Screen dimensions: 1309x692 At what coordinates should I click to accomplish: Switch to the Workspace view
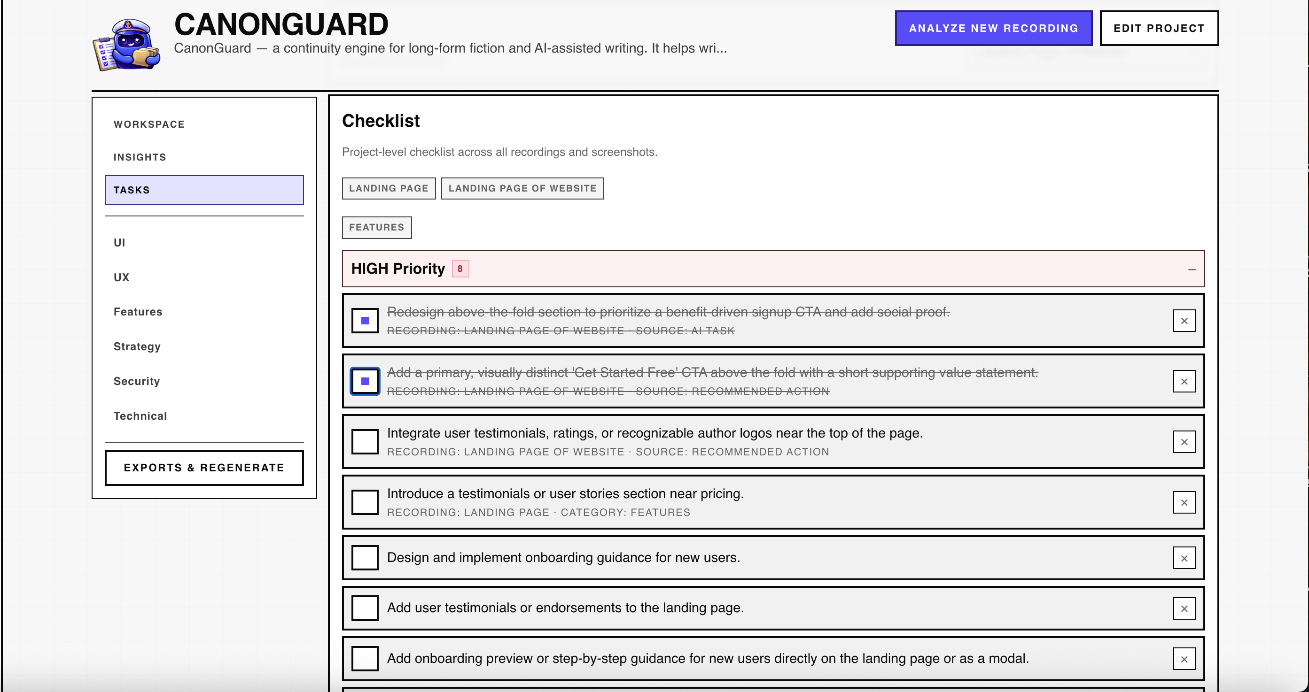coord(149,124)
